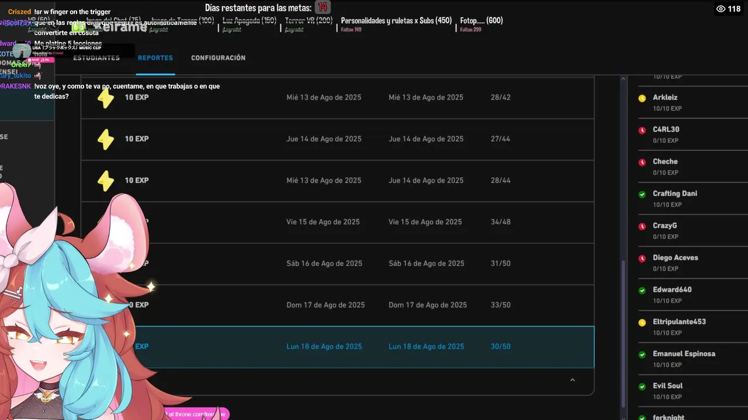Click the 33/50 score cell
This screenshot has width=748, height=420.
[501, 305]
